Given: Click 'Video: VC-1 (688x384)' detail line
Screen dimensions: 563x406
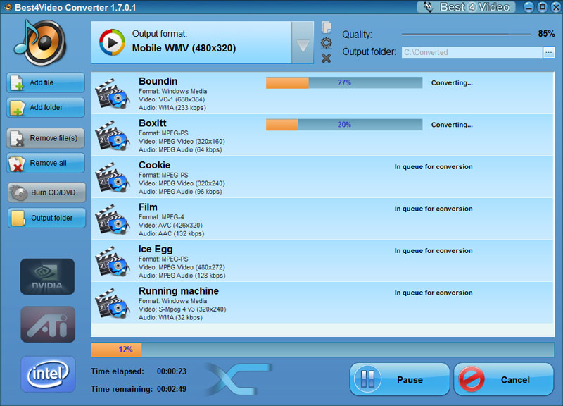Looking at the screenshot, I should (x=172, y=99).
